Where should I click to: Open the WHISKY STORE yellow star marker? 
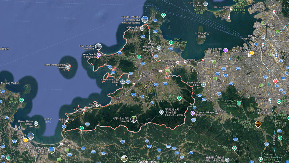(x=252, y=53)
